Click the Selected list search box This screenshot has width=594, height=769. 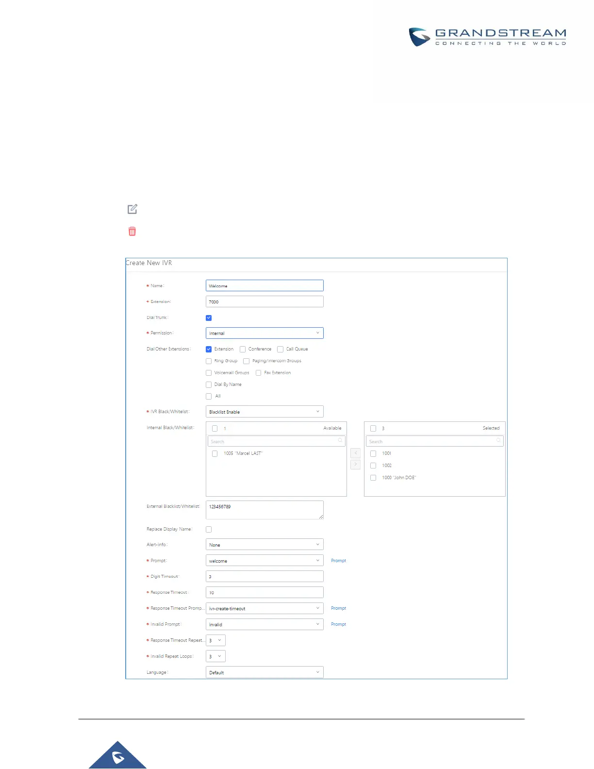click(x=435, y=441)
